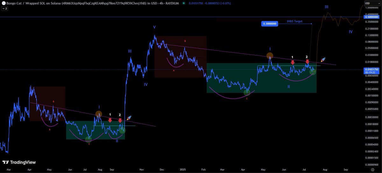382x173 pixels.
Task: Select the rocket emoji near September 2024
Action: click(x=129, y=118)
